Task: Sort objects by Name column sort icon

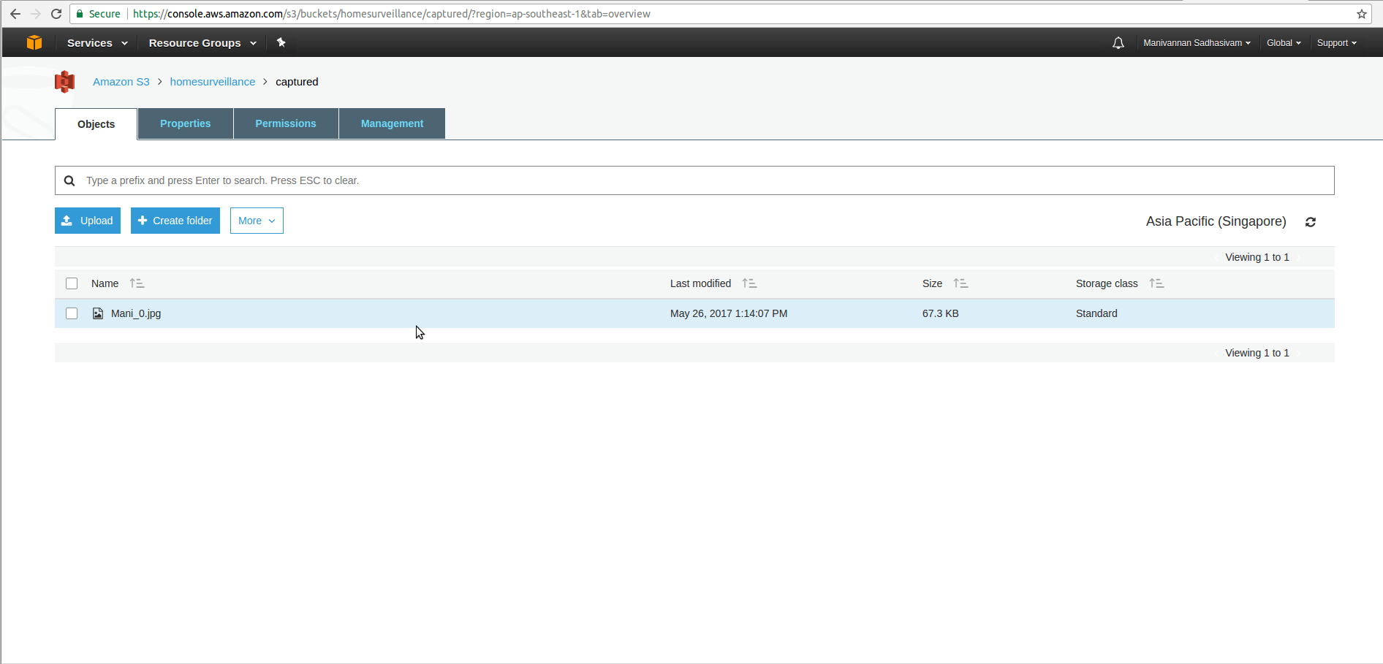Action: (137, 283)
